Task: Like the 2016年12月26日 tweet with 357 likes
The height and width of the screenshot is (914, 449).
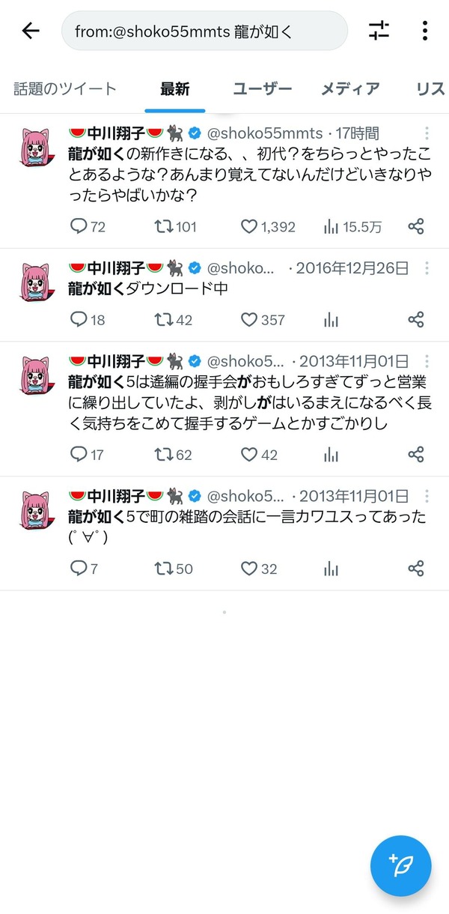Action: click(x=263, y=320)
